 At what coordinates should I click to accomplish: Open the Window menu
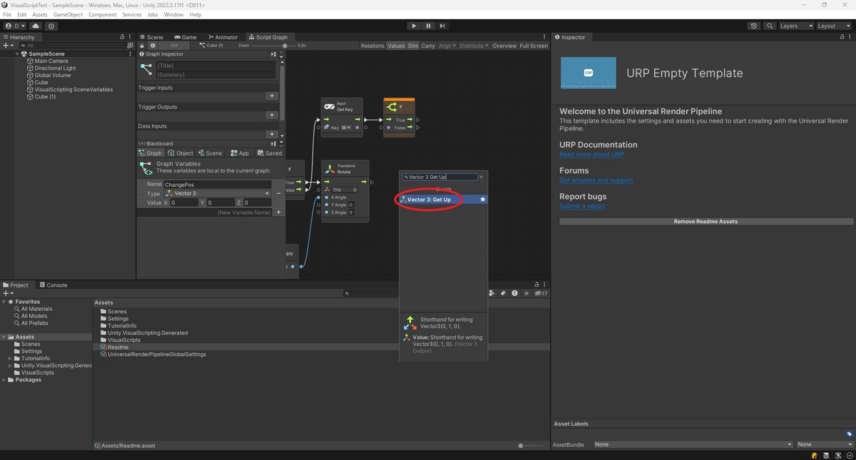pos(173,14)
